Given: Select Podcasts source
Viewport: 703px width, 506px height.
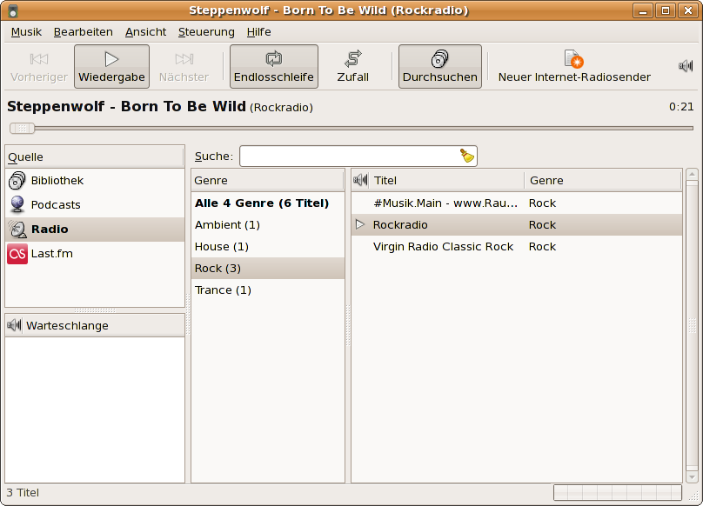Looking at the screenshot, I should point(55,205).
